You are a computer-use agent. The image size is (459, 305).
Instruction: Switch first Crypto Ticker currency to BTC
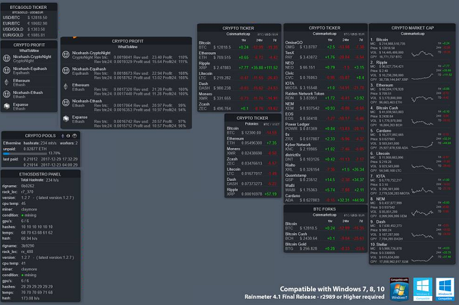click(x=260, y=34)
